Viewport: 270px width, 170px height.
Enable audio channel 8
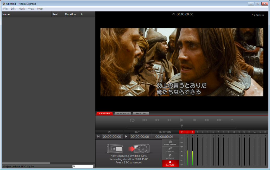coord(223,132)
